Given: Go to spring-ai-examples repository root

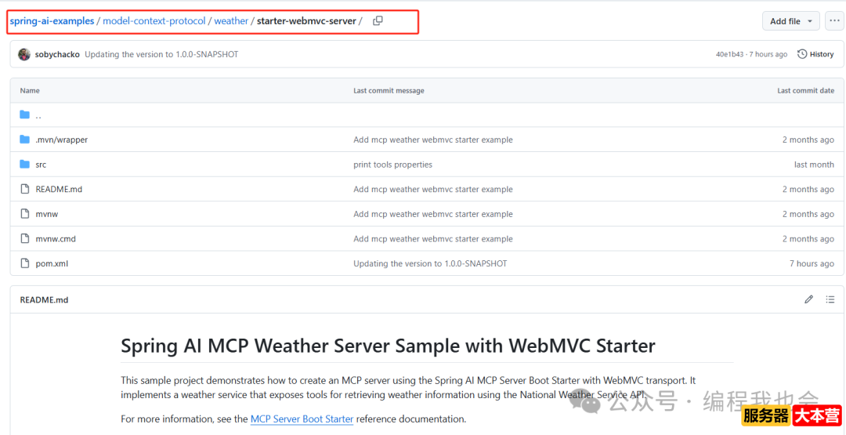Looking at the screenshot, I should tap(52, 21).
